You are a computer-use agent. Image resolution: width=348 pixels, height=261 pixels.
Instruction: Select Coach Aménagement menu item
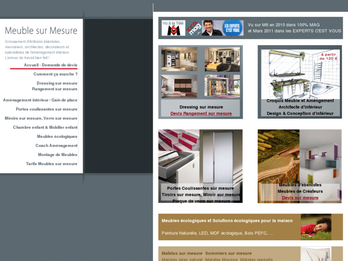tap(56, 146)
